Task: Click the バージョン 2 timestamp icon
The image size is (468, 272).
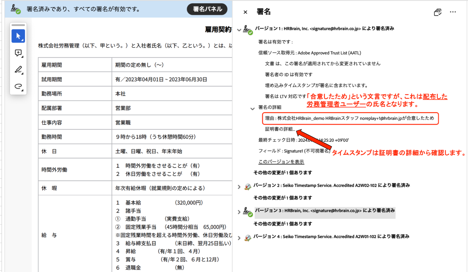Action: pyautogui.click(x=248, y=187)
